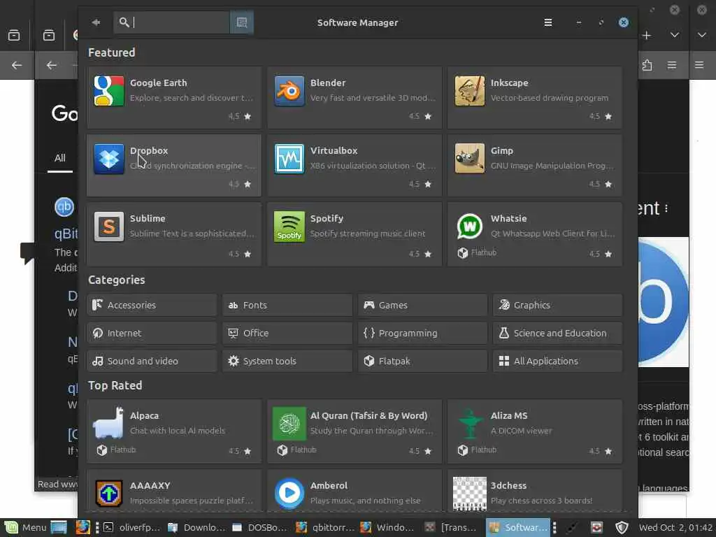Screen dimensions: 716x537
Task: Switch to the Downloads taskbar window
Action: (x=196, y=527)
